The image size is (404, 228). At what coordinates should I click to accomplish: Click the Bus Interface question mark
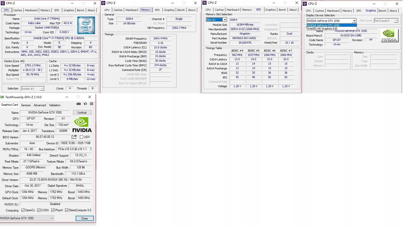pyautogui.click(x=91, y=149)
